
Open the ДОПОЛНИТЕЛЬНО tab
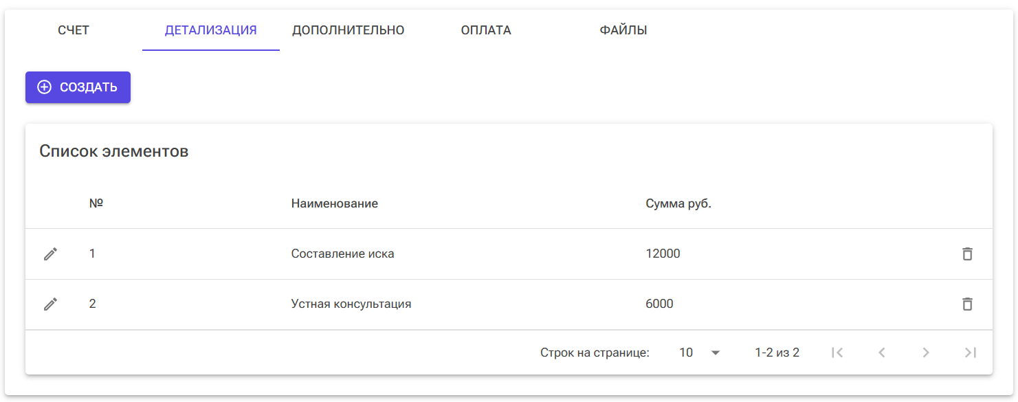click(348, 30)
